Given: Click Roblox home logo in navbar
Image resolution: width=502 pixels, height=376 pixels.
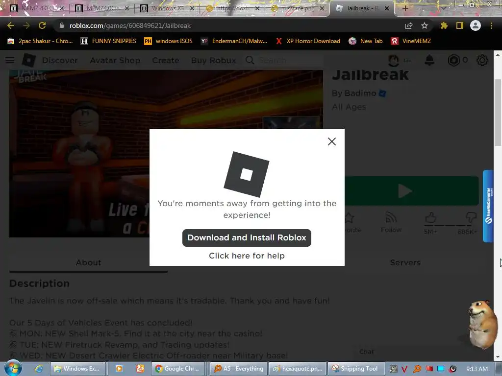Looking at the screenshot, I should (29, 60).
